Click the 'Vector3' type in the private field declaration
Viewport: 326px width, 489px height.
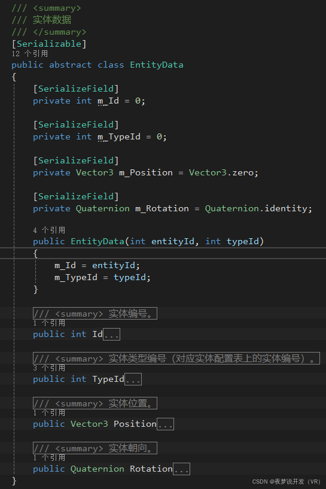click(95, 173)
